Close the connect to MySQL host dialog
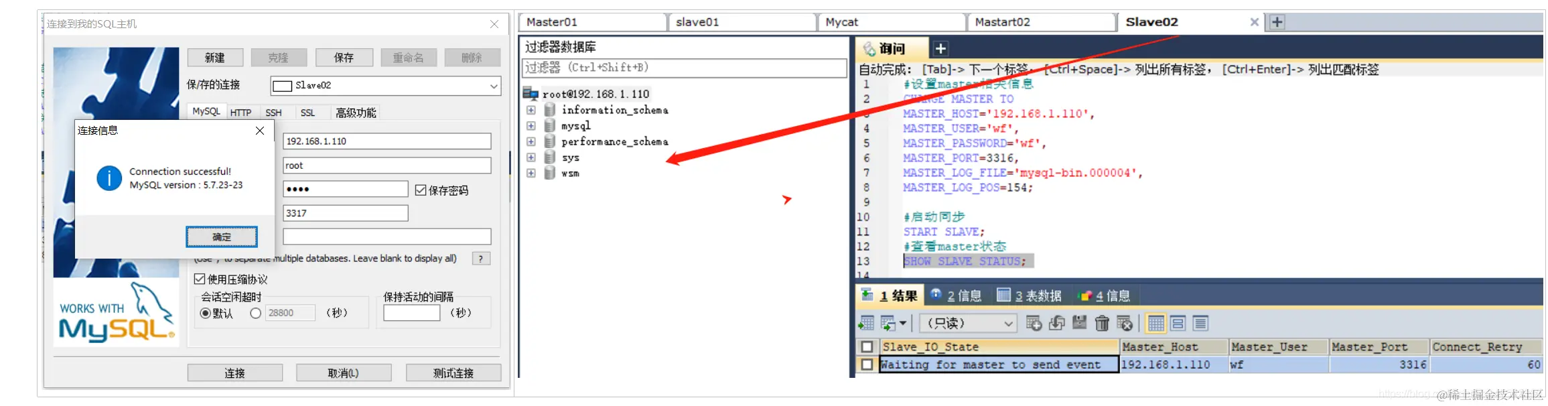 [x=494, y=24]
